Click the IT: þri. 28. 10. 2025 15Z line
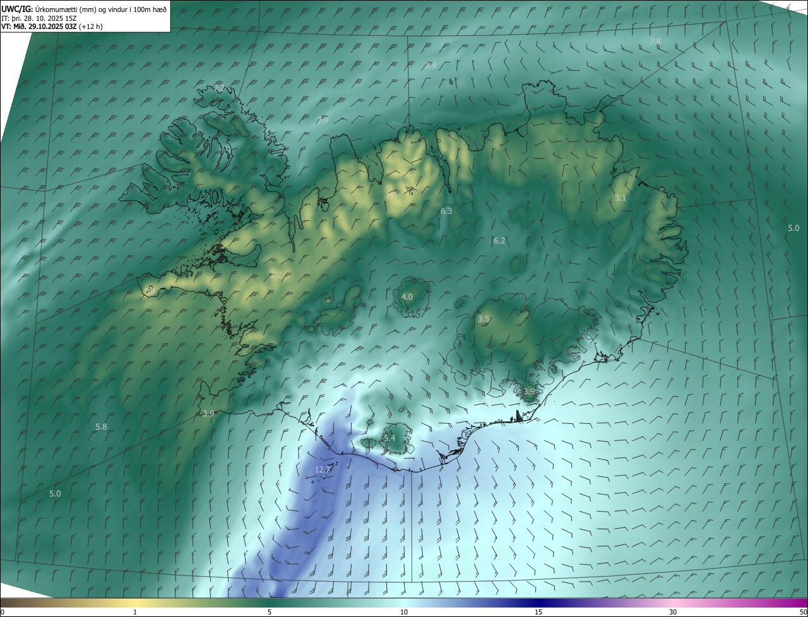808x617 pixels. [x=39, y=18]
